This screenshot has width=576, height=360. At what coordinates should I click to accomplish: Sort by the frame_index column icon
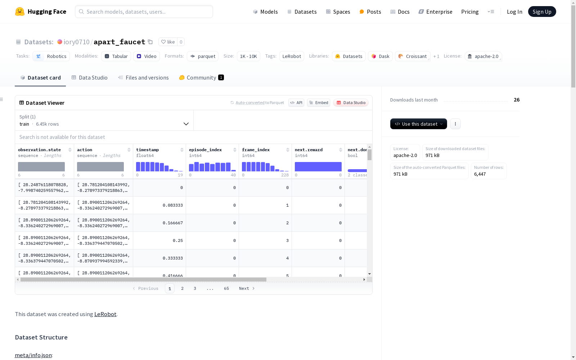coord(288,150)
